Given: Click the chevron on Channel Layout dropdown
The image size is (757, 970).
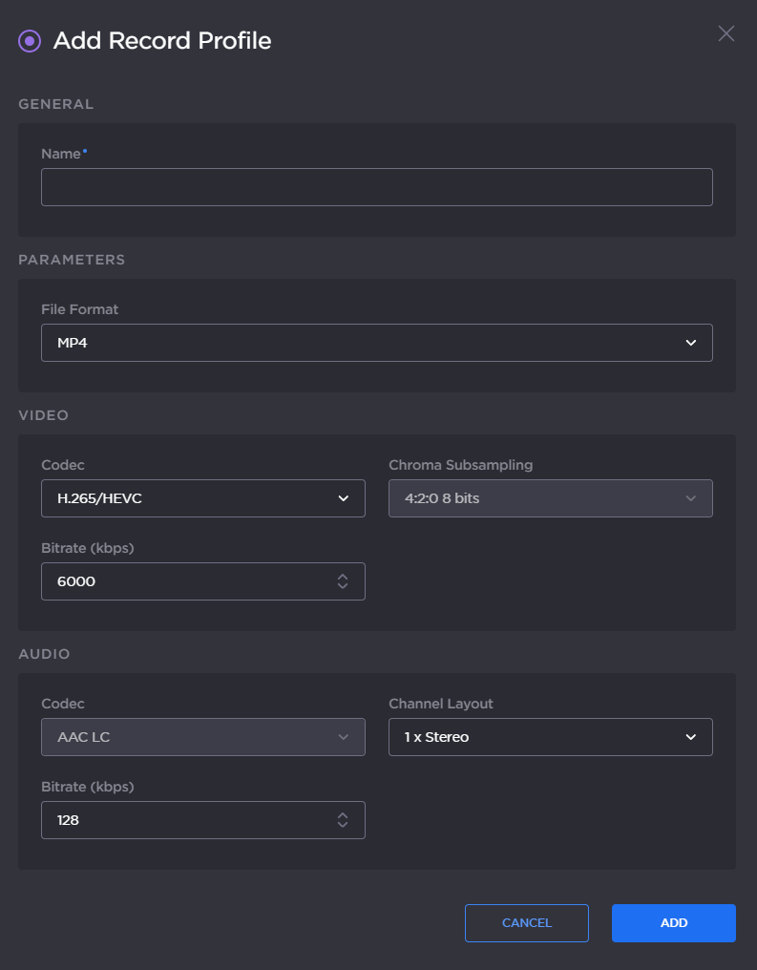Looking at the screenshot, I should pos(690,736).
